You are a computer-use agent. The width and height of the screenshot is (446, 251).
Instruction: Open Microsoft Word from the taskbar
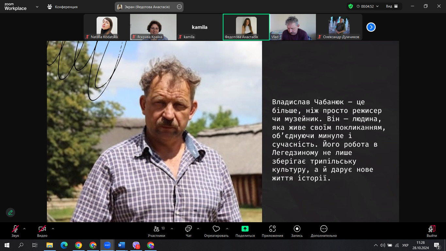coord(122,245)
